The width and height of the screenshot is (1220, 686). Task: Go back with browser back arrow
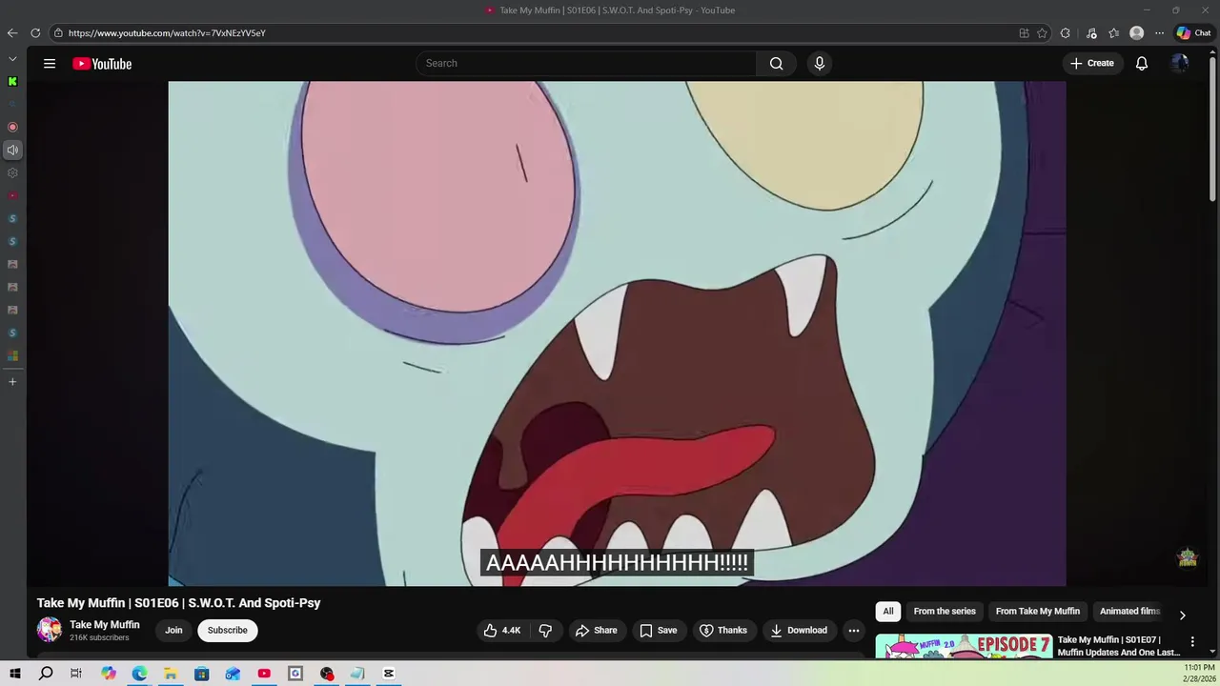12,33
